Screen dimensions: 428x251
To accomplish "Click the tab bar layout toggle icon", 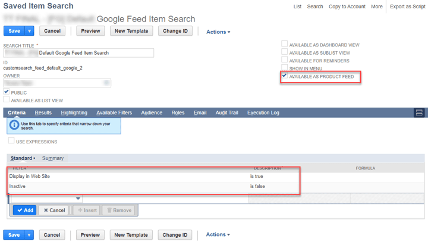I will [x=419, y=112].
